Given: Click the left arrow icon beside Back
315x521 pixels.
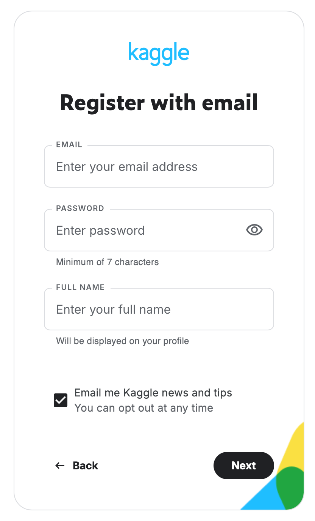Looking at the screenshot, I should point(60,466).
